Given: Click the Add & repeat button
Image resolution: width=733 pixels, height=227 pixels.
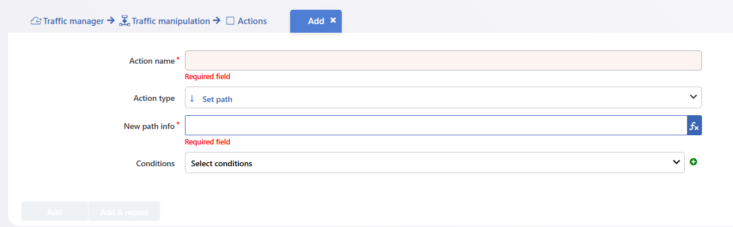Looking at the screenshot, I should tap(124, 212).
